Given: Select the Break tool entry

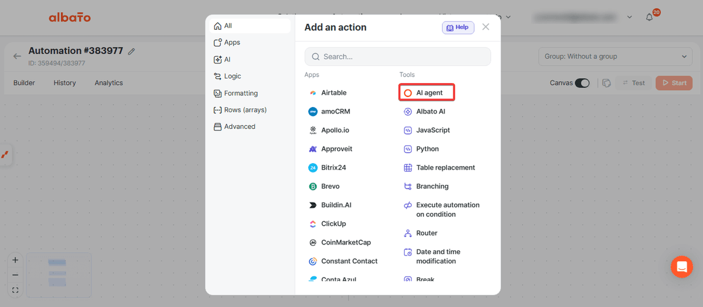Looking at the screenshot, I should click(419, 280).
